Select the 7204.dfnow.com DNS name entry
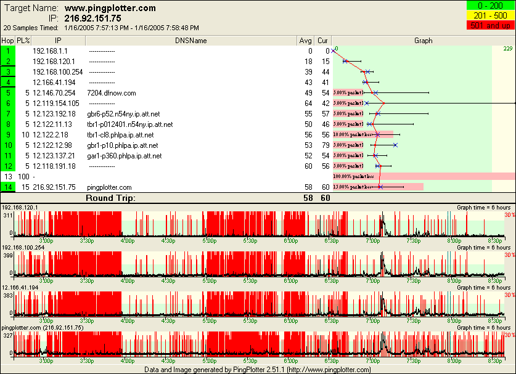516x374 pixels. point(112,93)
